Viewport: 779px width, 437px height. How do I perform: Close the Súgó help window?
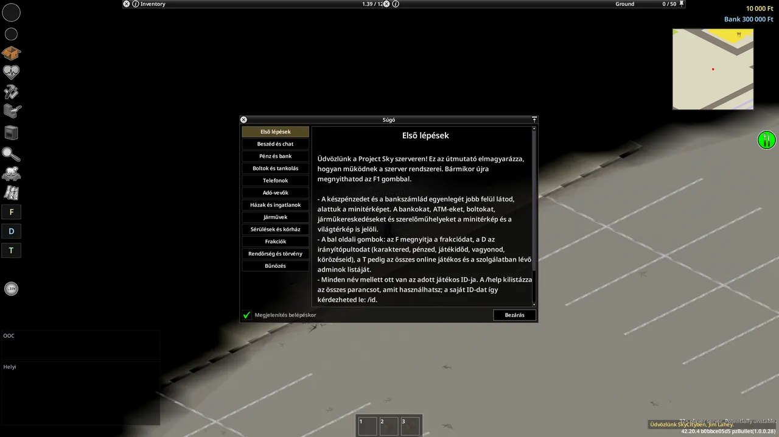(x=243, y=120)
